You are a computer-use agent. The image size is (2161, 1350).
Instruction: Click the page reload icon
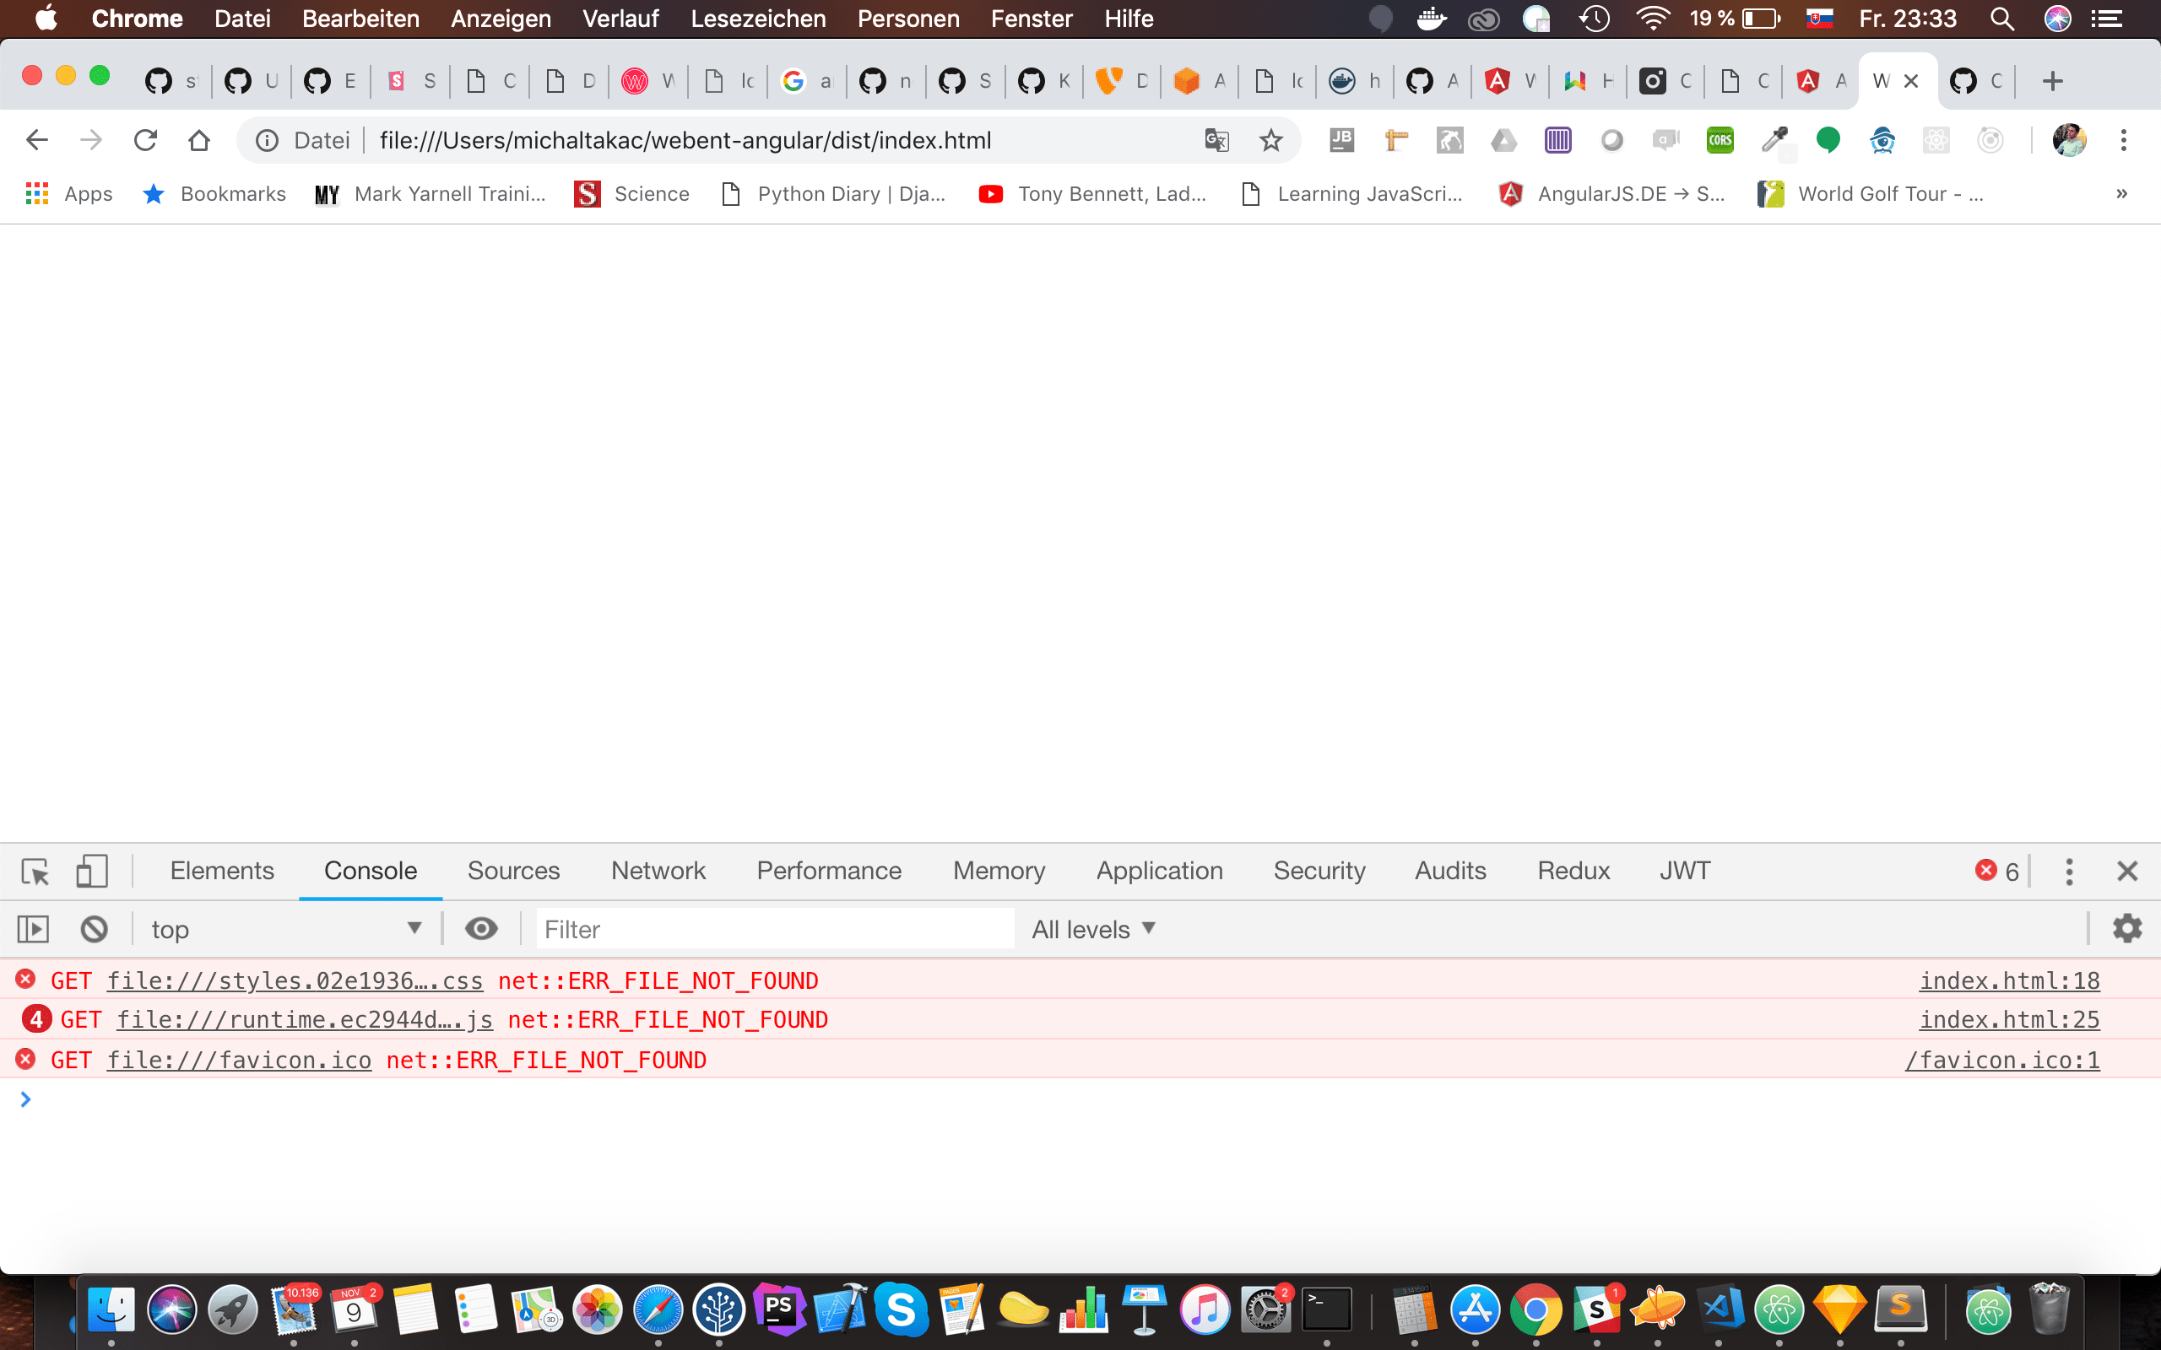coord(144,140)
